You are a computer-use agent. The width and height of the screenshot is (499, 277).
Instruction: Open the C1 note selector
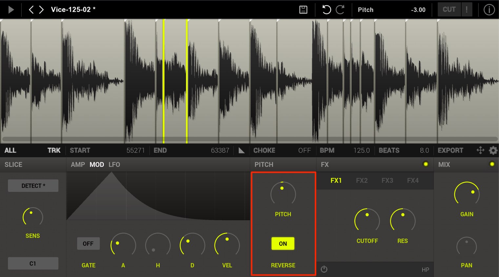tap(33, 263)
